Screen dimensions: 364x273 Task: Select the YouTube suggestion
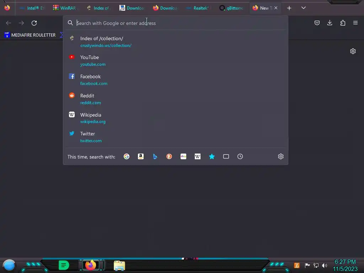(176, 60)
